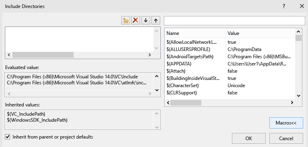Click the macro search input field

pyautogui.click(x=235, y=20)
